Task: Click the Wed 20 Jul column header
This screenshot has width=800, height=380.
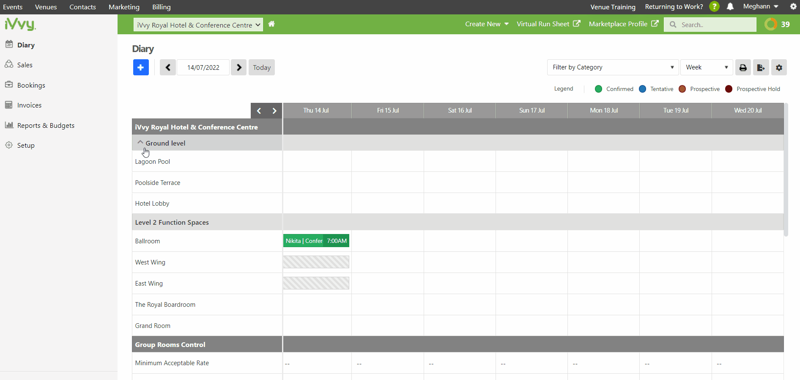Action: tap(748, 110)
